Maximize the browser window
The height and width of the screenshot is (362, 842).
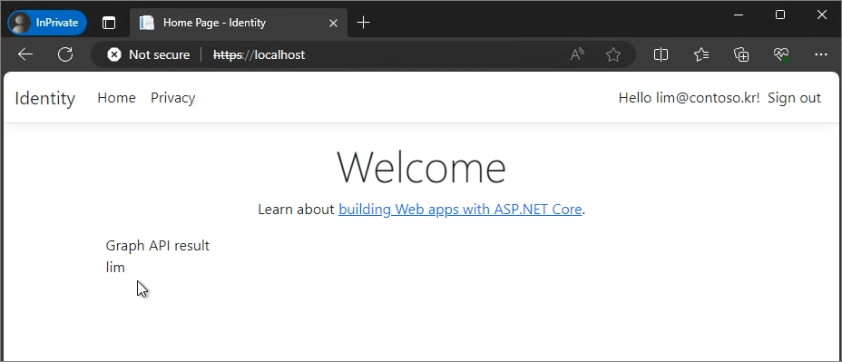coord(780,15)
